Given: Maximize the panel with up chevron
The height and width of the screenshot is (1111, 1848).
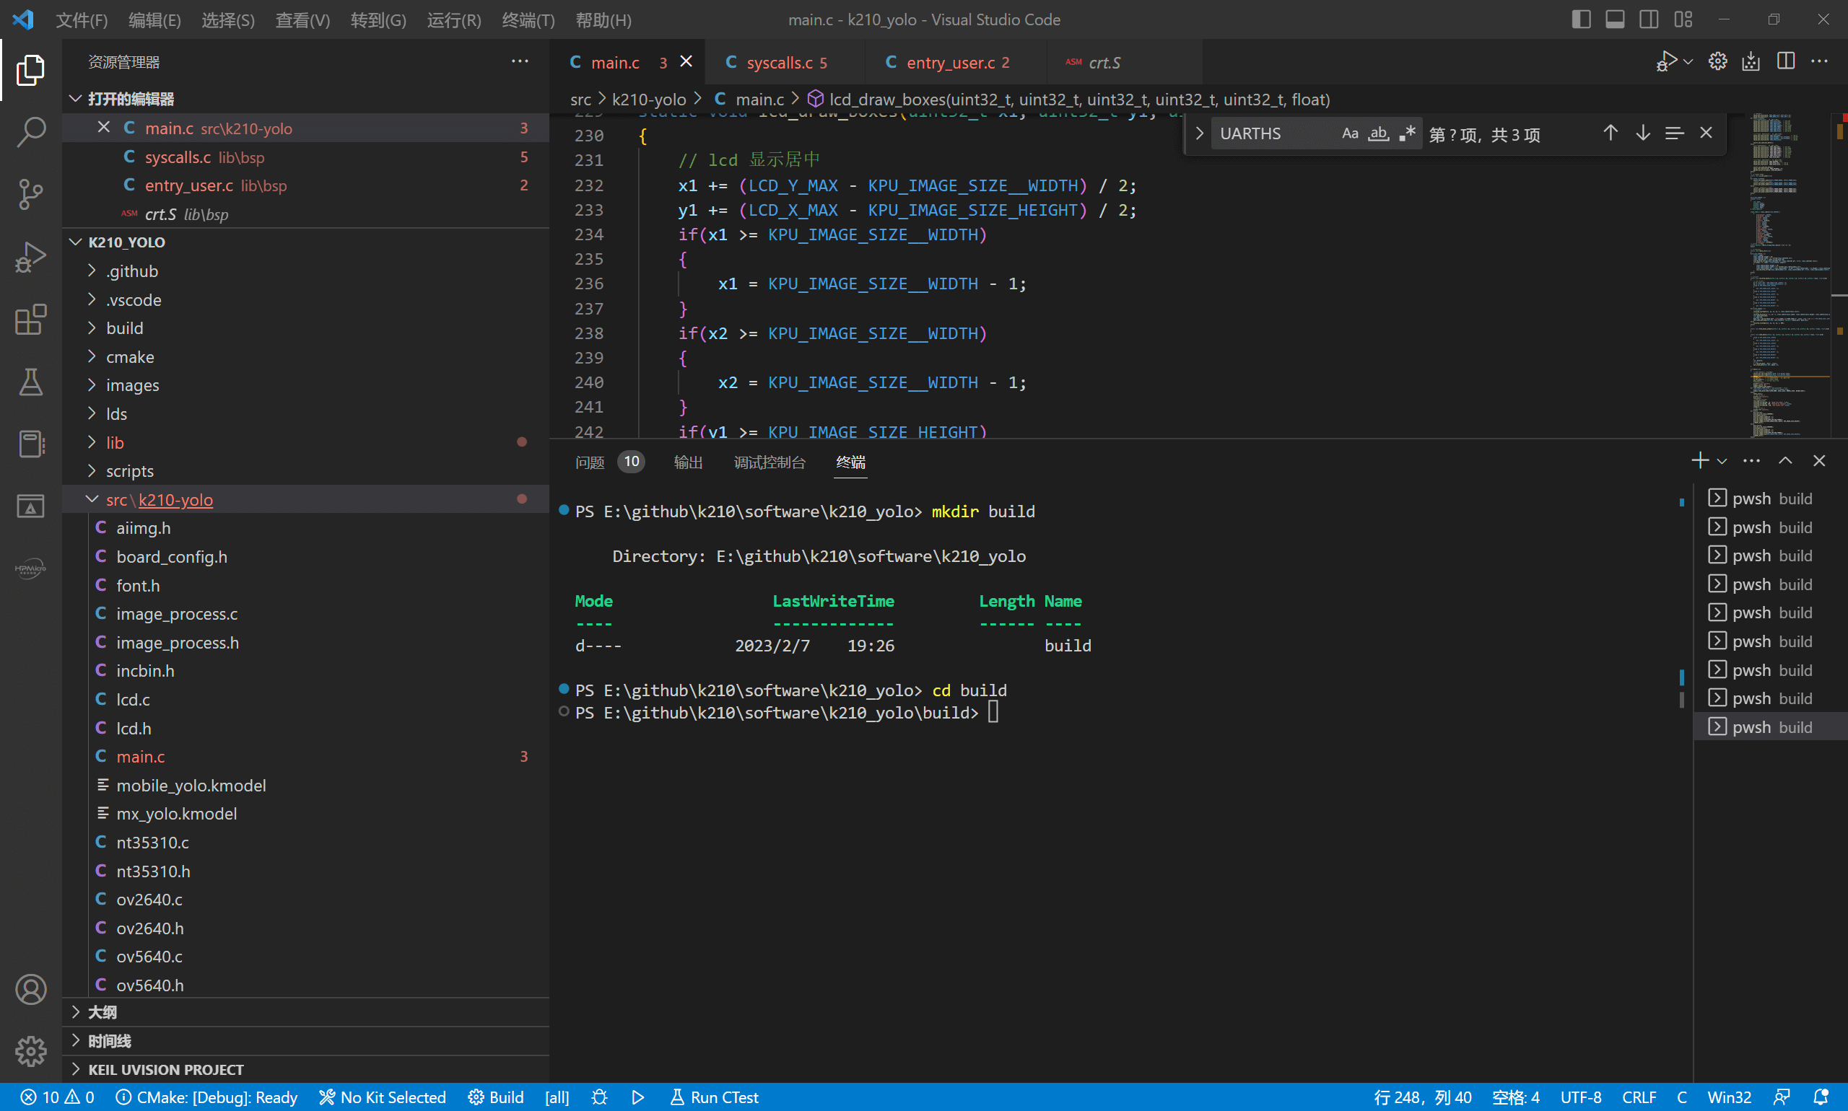Looking at the screenshot, I should tap(1786, 460).
